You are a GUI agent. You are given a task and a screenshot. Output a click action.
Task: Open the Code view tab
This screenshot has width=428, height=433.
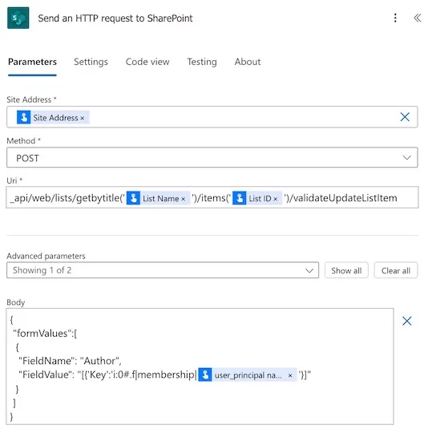[147, 62]
